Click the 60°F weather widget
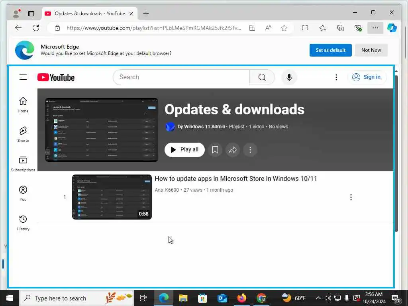This screenshot has width=408, height=306. point(294,298)
